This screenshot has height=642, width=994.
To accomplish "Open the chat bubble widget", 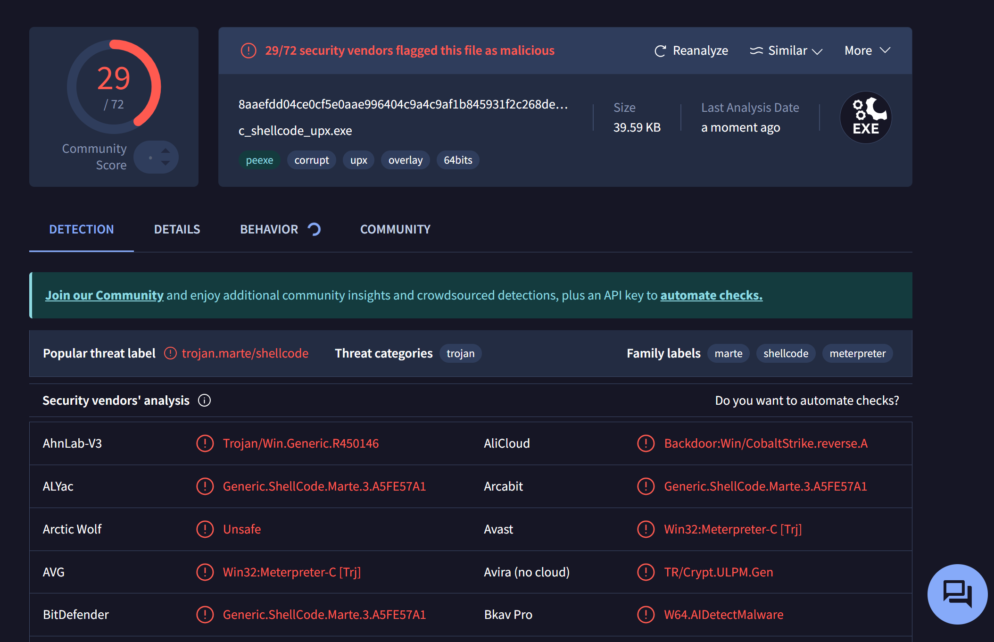I will tap(957, 594).
